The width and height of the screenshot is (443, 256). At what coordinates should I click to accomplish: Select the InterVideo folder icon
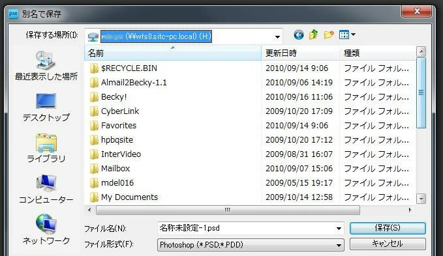[x=94, y=154]
